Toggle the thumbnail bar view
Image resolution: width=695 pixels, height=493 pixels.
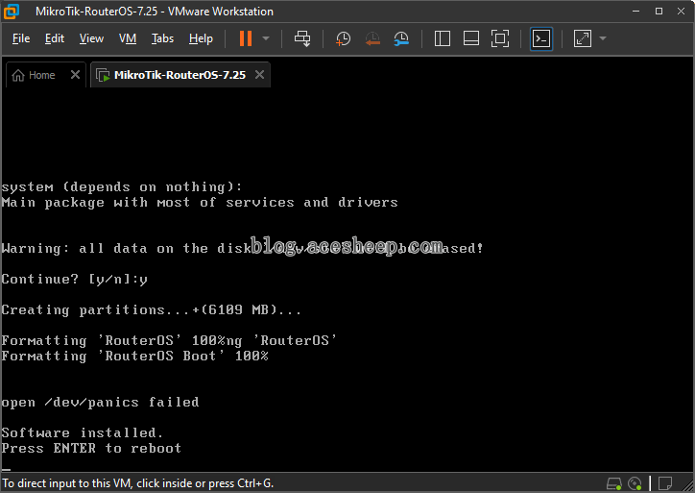(470, 38)
